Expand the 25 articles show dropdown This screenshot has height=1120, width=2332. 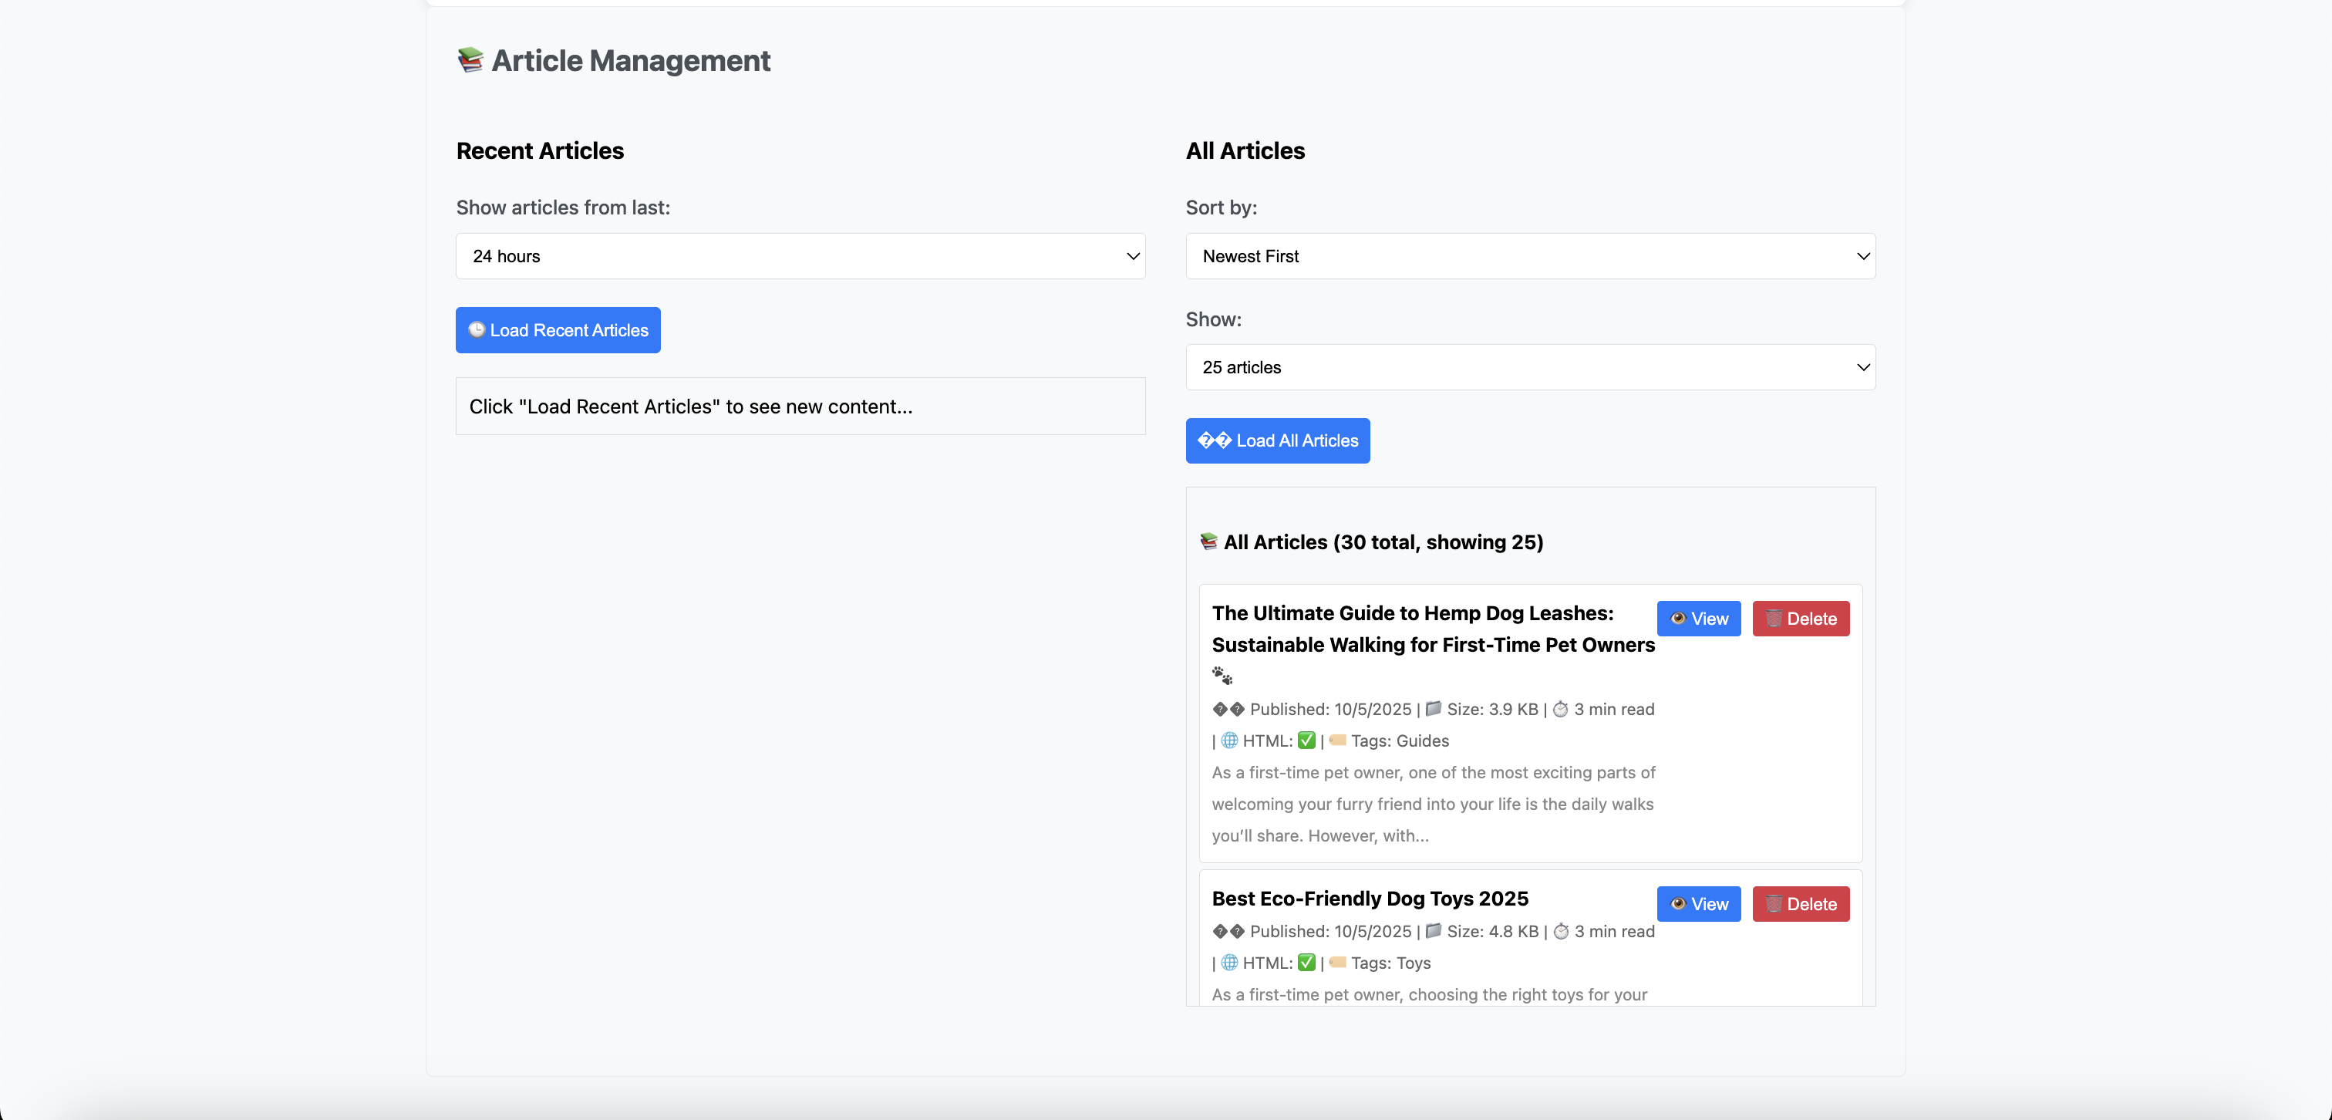(x=1530, y=366)
